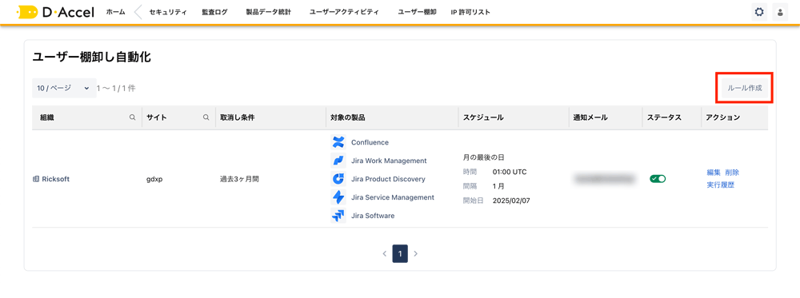
Task: Open the 監査ログ menu item
Action: [214, 12]
